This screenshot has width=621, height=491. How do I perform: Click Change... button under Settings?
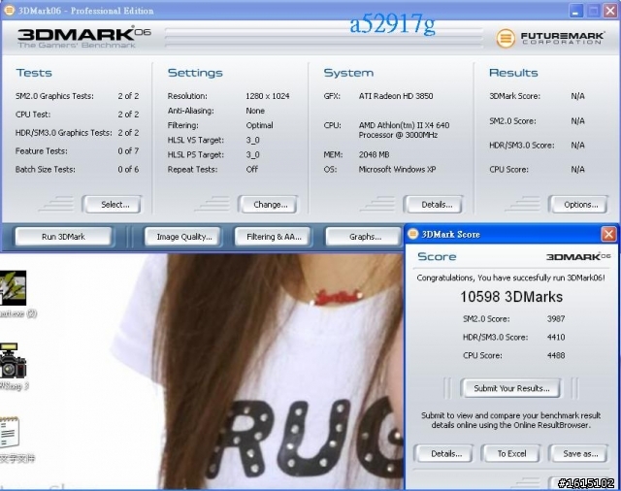(268, 205)
